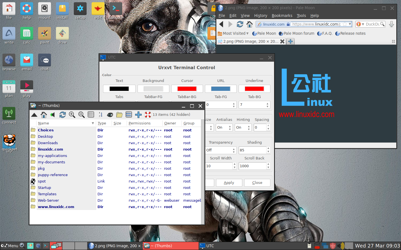This screenshot has height=250, width=401.
Task: Open the console application from the desktop
Action: click(x=116, y=9)
